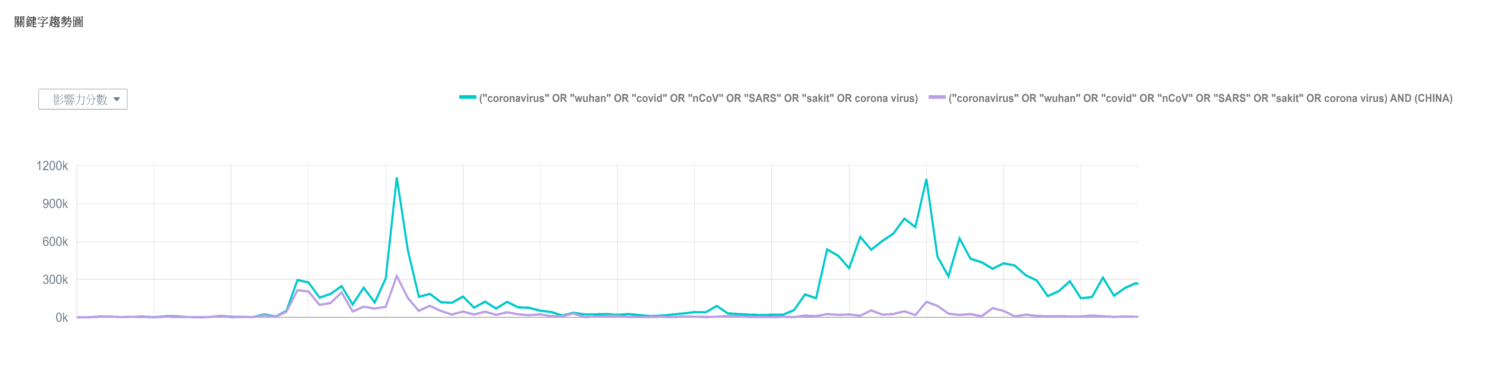Open the 影響力分數 dropdown arrow
The width and height of the screenshot is (1505, 366).
117,100
